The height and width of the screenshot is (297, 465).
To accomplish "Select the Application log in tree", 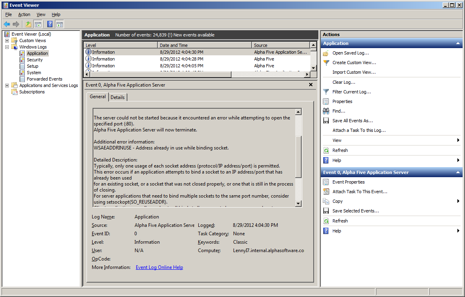I will 37,53.
